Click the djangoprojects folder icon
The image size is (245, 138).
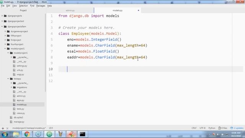[x=5, y=16]
